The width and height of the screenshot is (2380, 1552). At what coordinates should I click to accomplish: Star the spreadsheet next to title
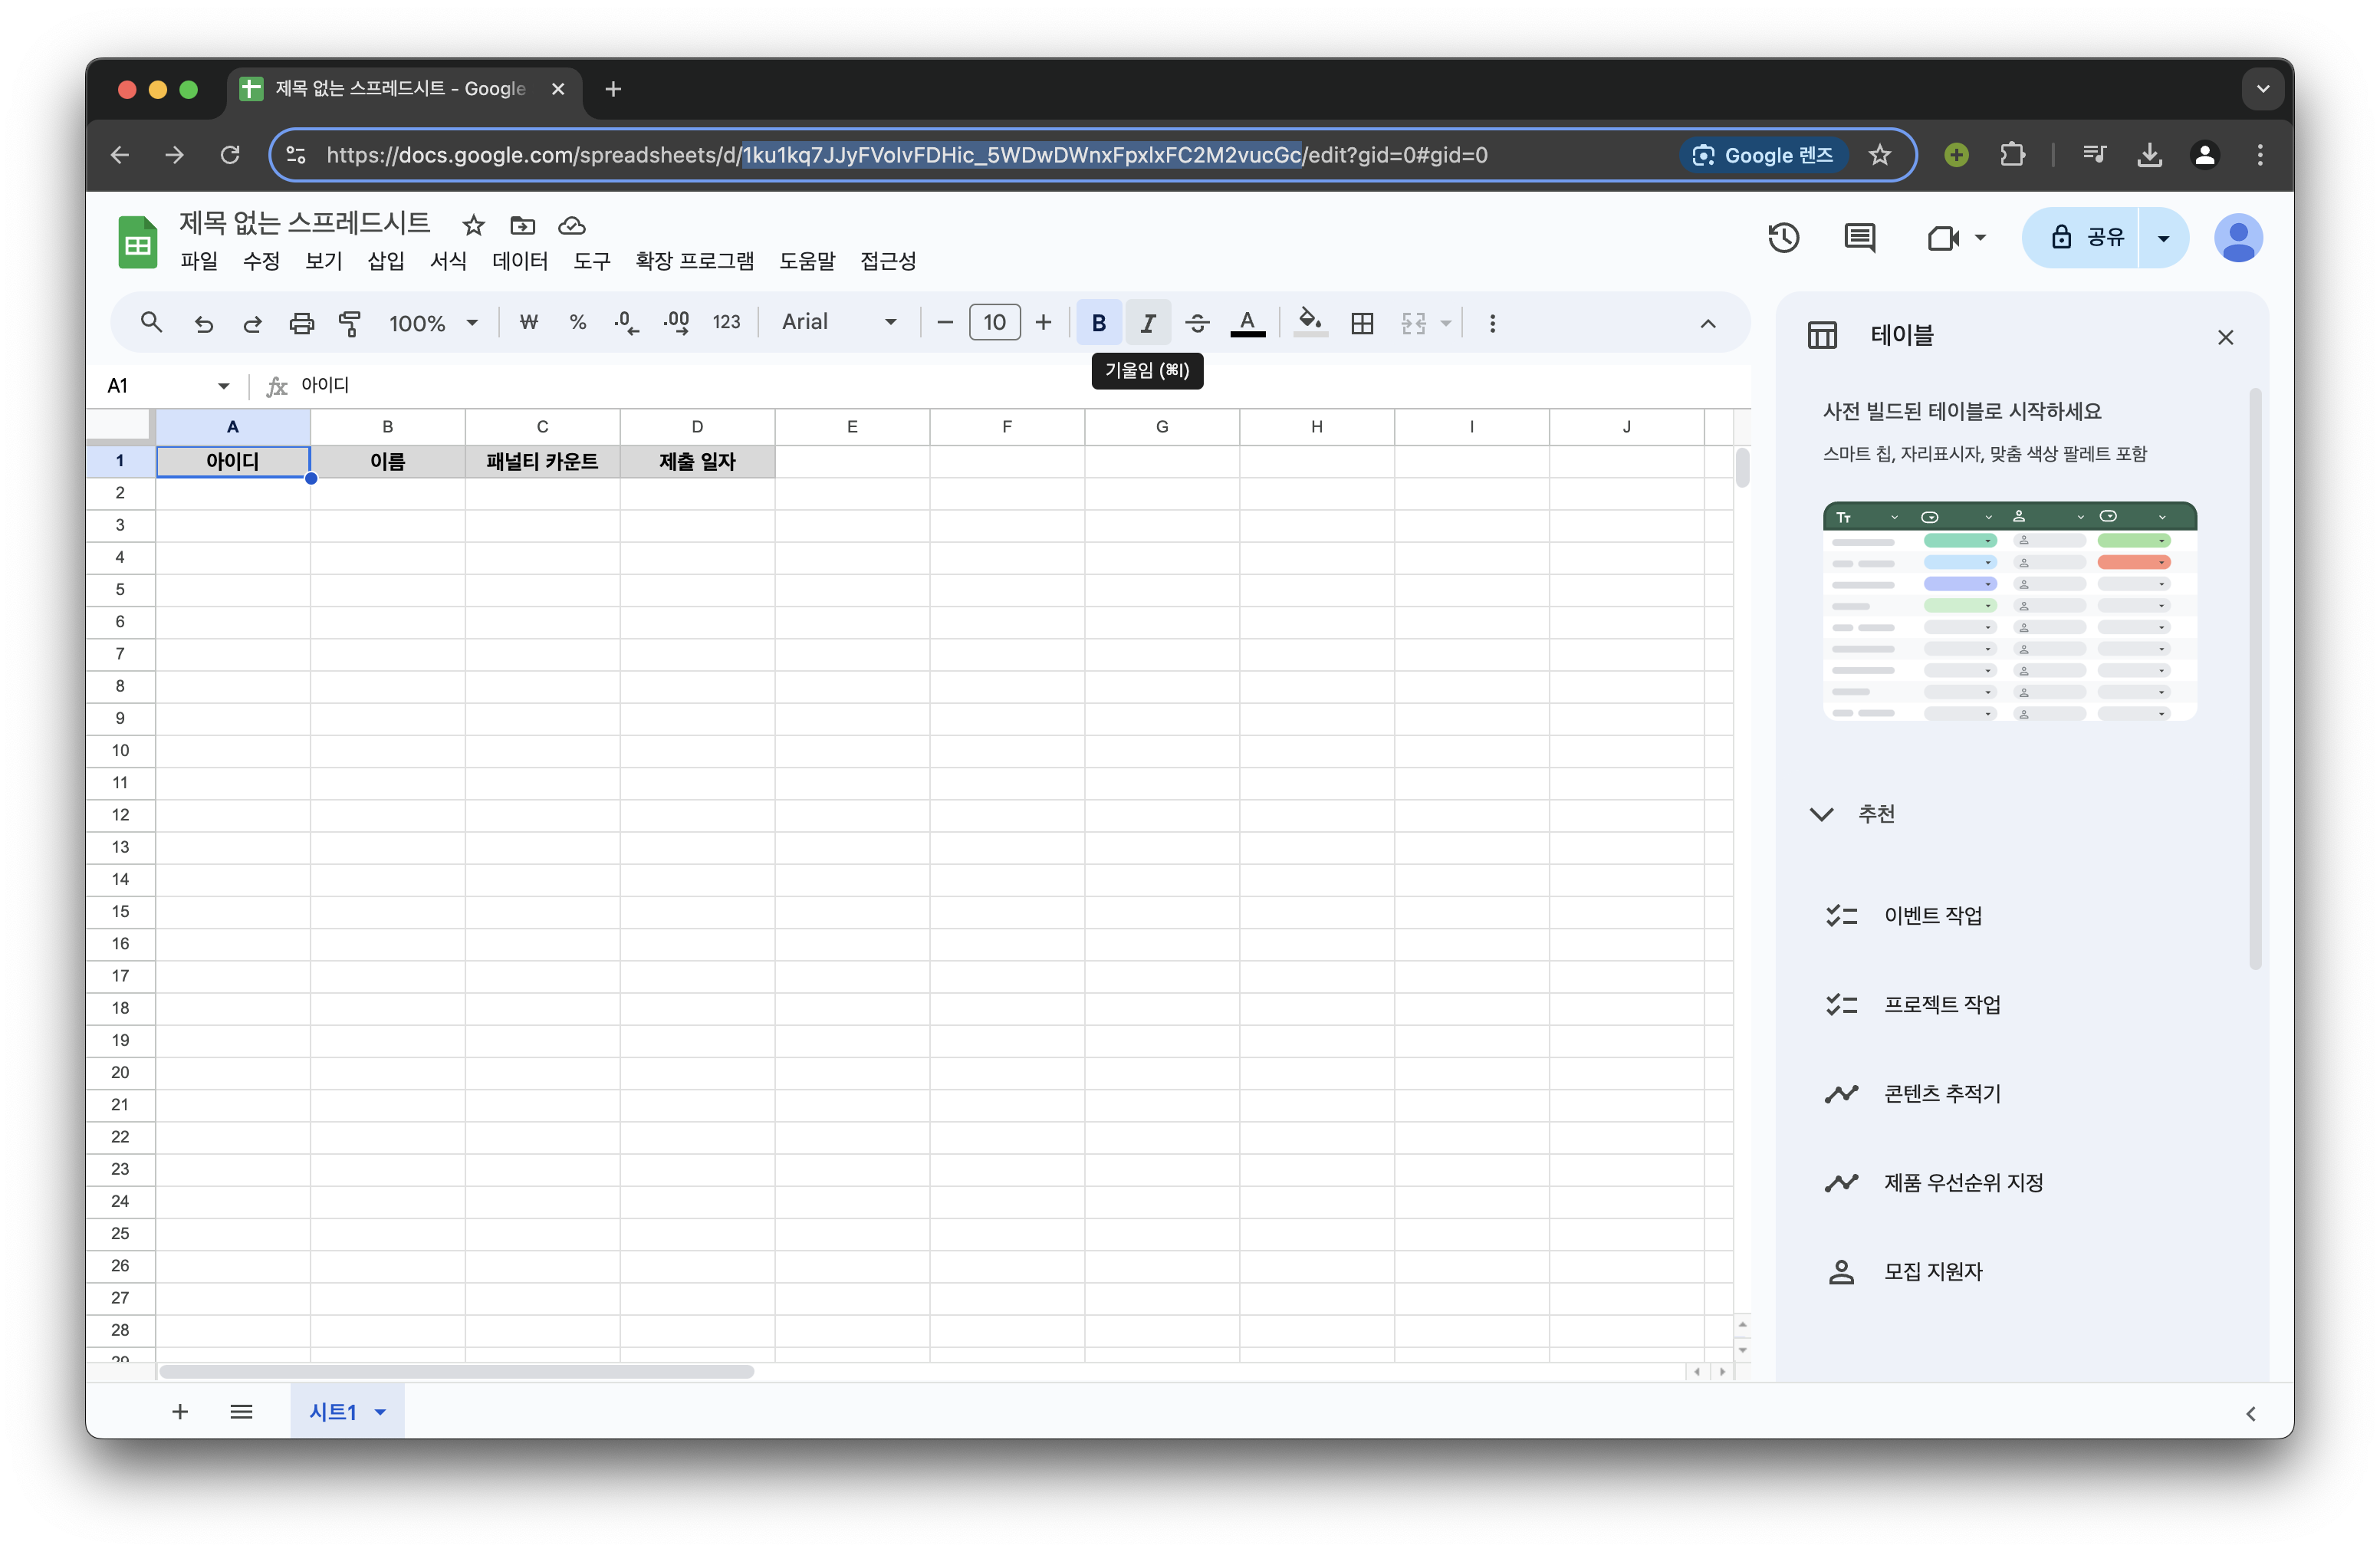tap(473, 225)
